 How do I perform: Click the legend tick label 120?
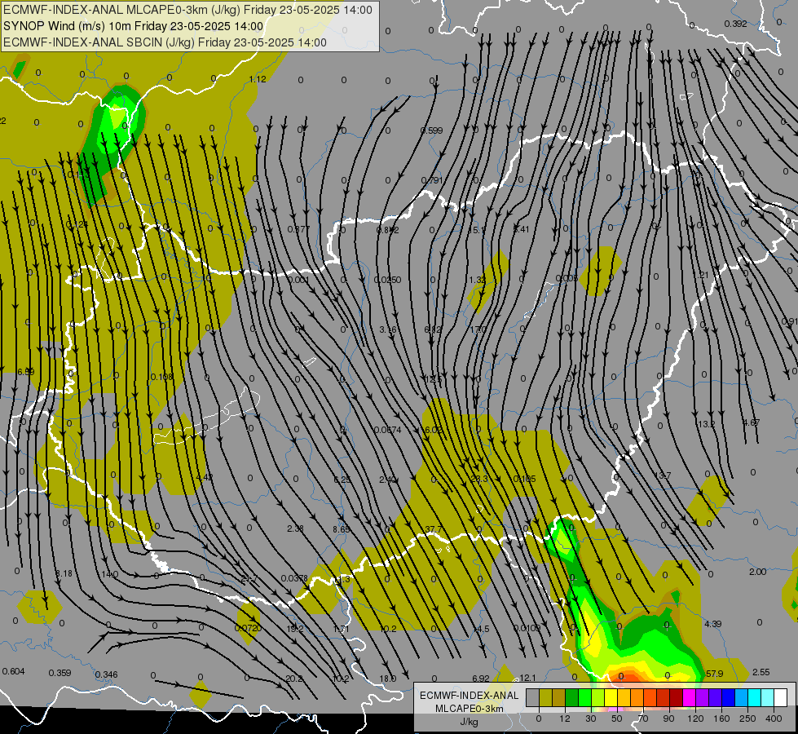(695, 719)
